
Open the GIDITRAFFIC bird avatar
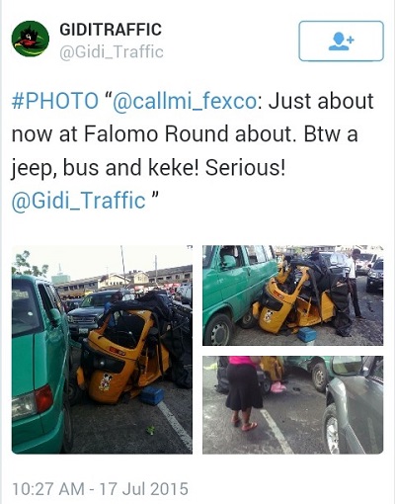[x=31, y=39]
